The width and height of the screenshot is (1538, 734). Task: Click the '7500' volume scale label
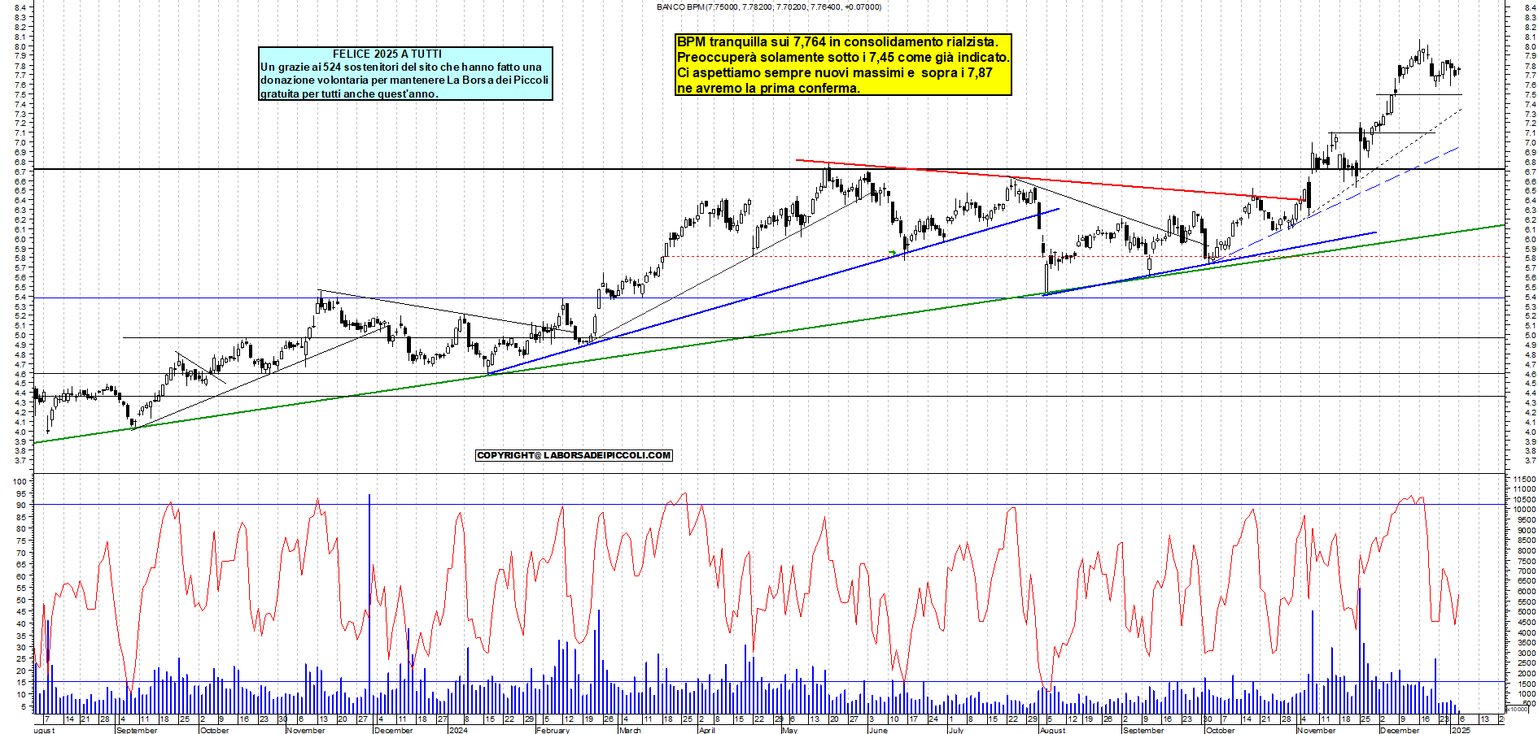click(x=1525, y=561)
